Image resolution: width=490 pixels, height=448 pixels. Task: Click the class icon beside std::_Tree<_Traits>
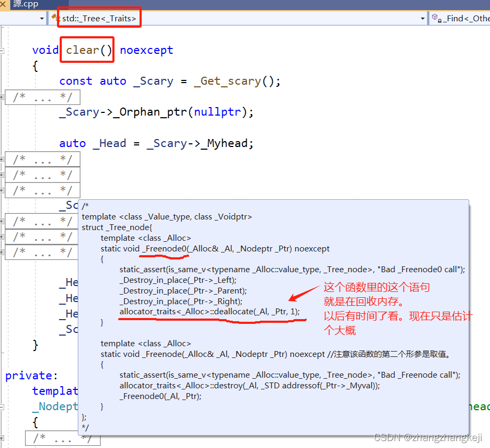pyautogui.click(x=55, y=17)
